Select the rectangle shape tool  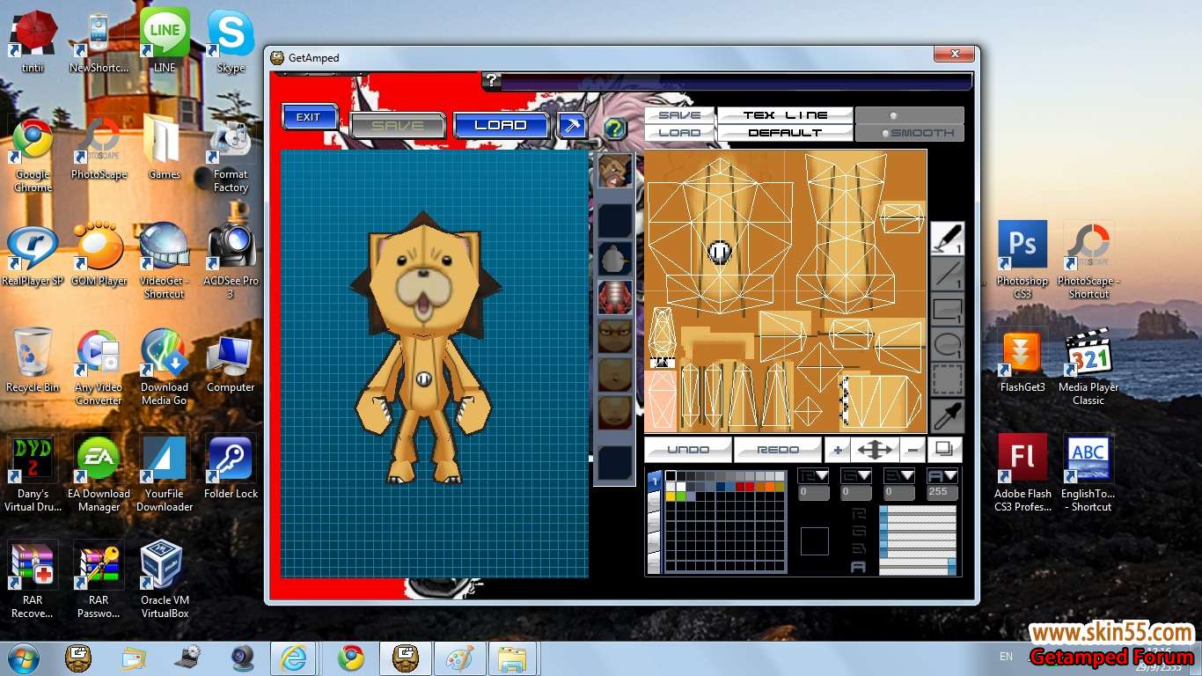coord(948,309)
